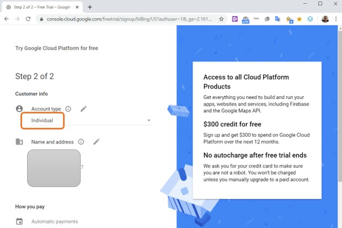Click the 'Customer info' heading
342x228 pixels.
[31, 94]
